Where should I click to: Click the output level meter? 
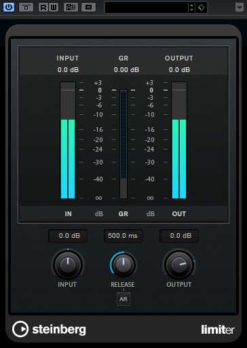pos(179,141)
